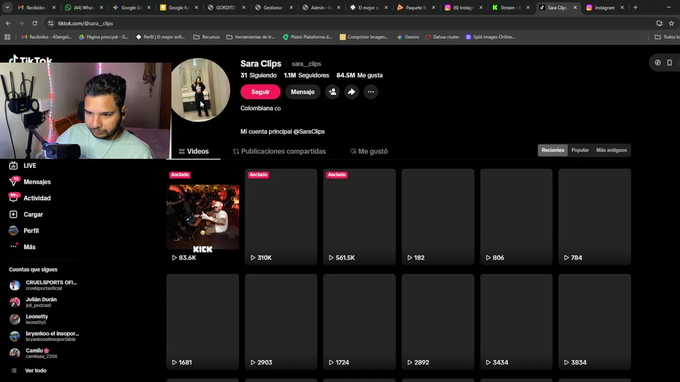Open the video with 2903 views
The width and height of the screenshot is (680, 382).
281,322
